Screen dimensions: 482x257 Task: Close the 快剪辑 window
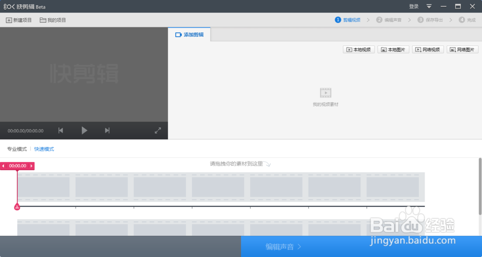pyautogui.click(x=472, y=6)
